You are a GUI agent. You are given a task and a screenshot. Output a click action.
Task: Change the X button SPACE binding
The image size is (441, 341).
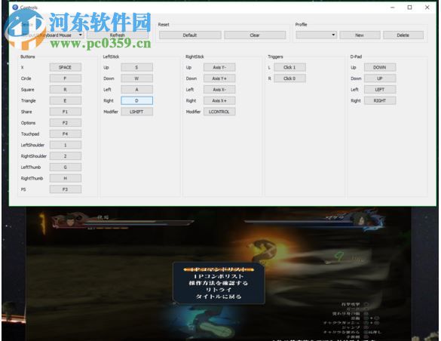click(x=66, y=67)
